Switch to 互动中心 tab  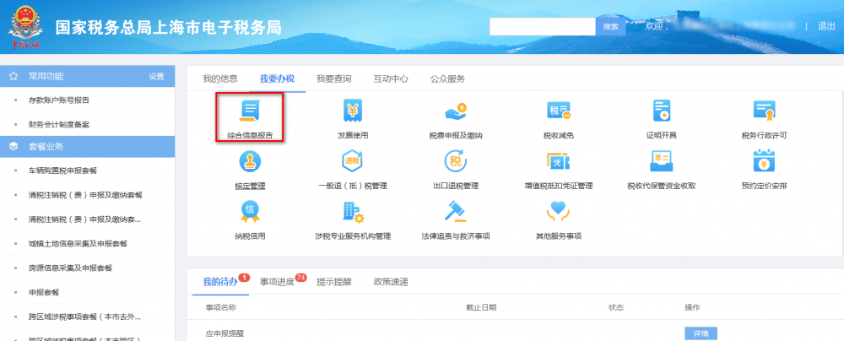click(391, 78)
